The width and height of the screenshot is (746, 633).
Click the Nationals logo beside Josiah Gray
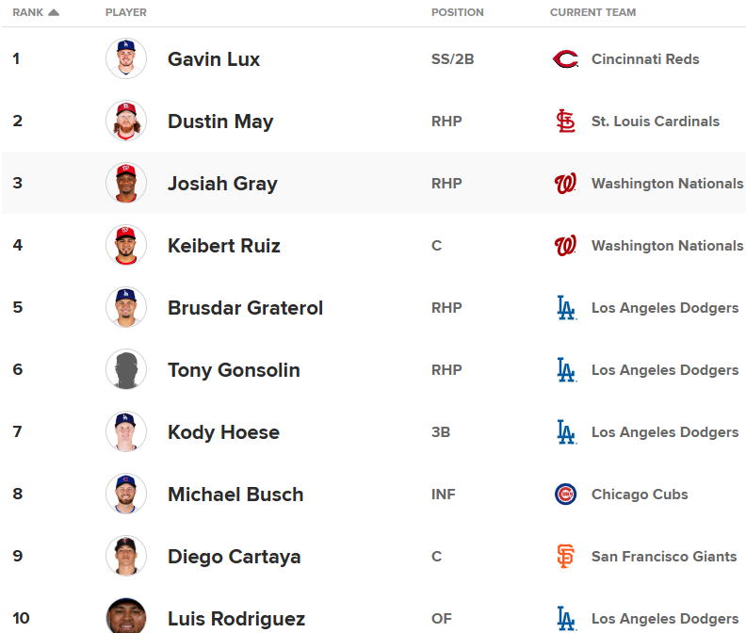pyautogui.click(x=565, y=184)
